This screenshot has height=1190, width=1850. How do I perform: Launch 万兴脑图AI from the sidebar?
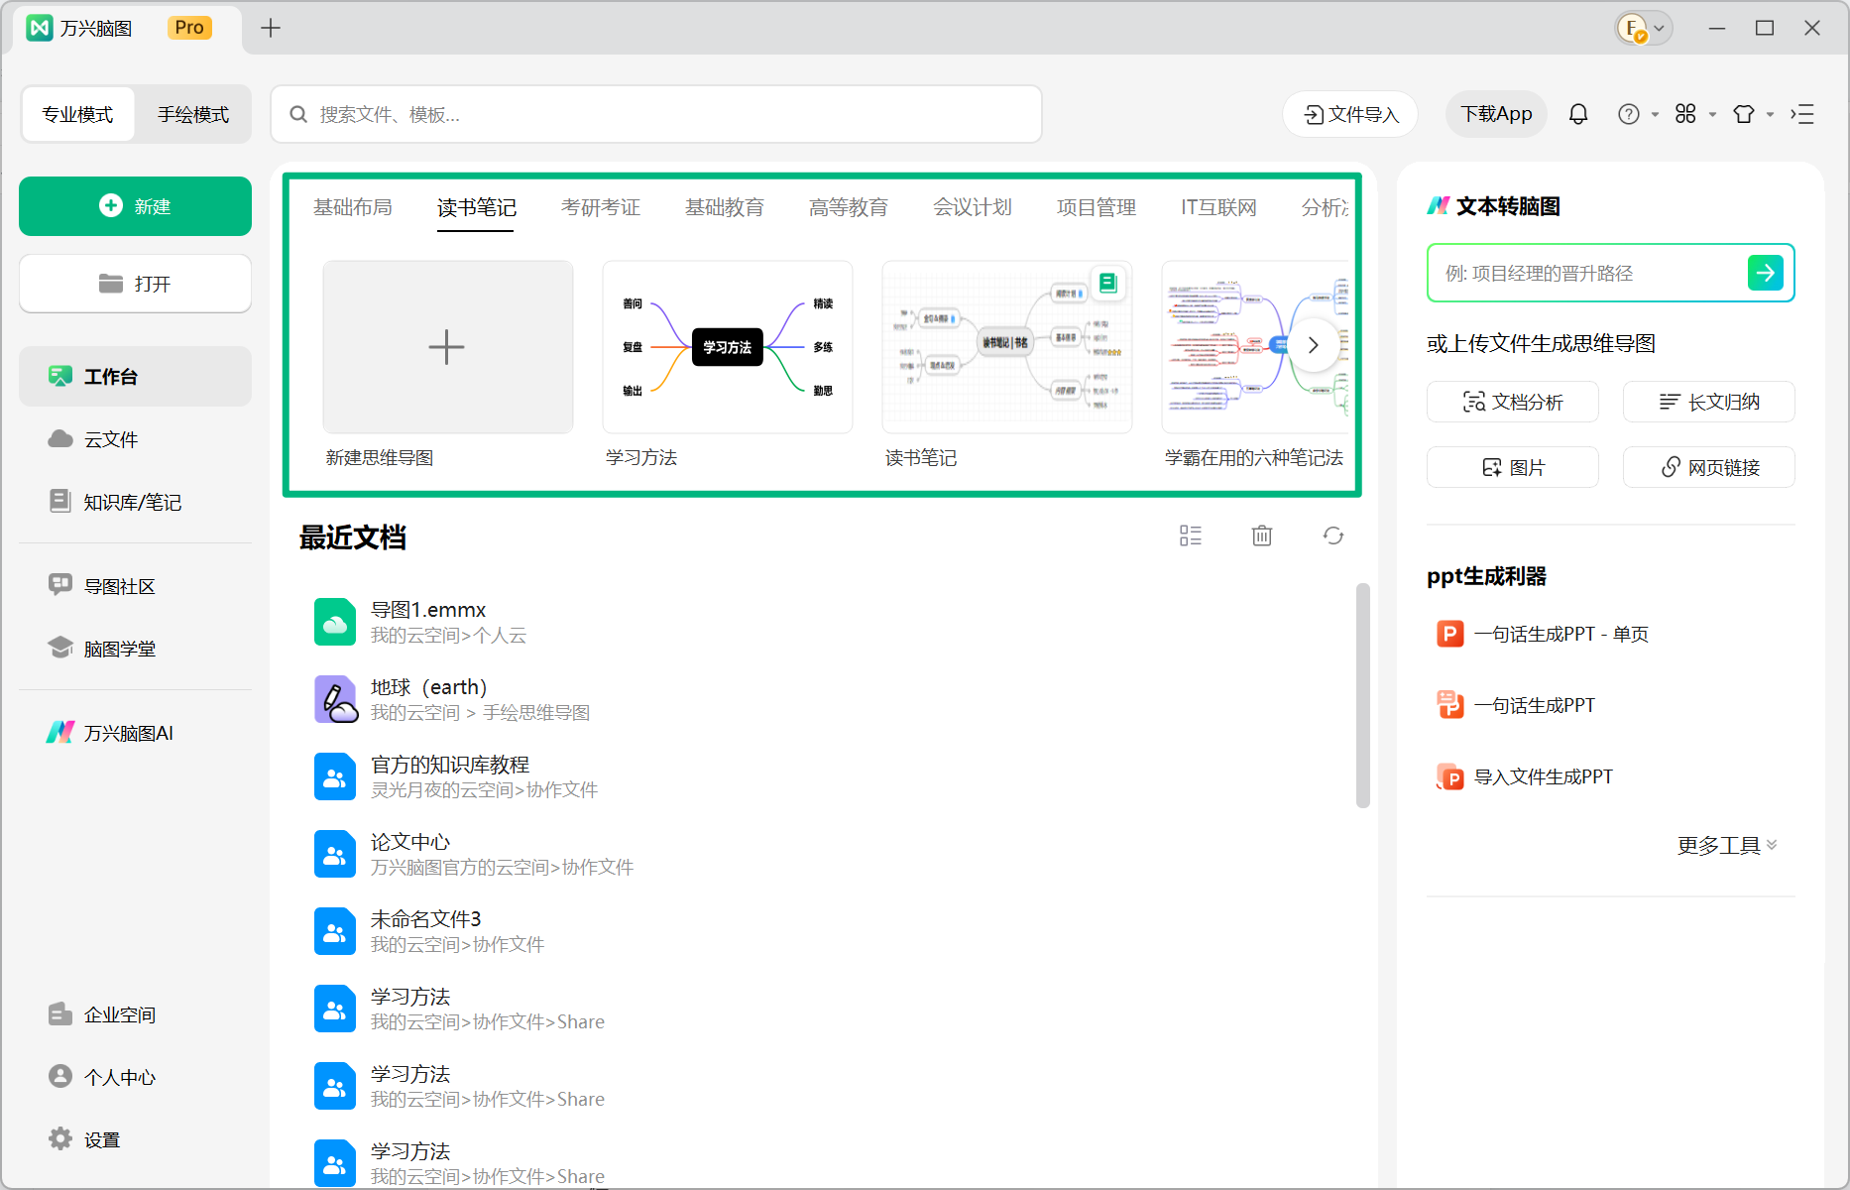[x=135, y=733]
